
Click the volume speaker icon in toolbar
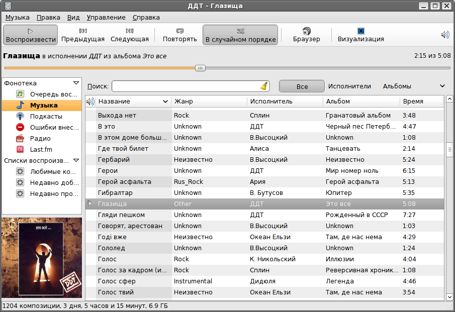pyautogui.click(x=445, y=35)
